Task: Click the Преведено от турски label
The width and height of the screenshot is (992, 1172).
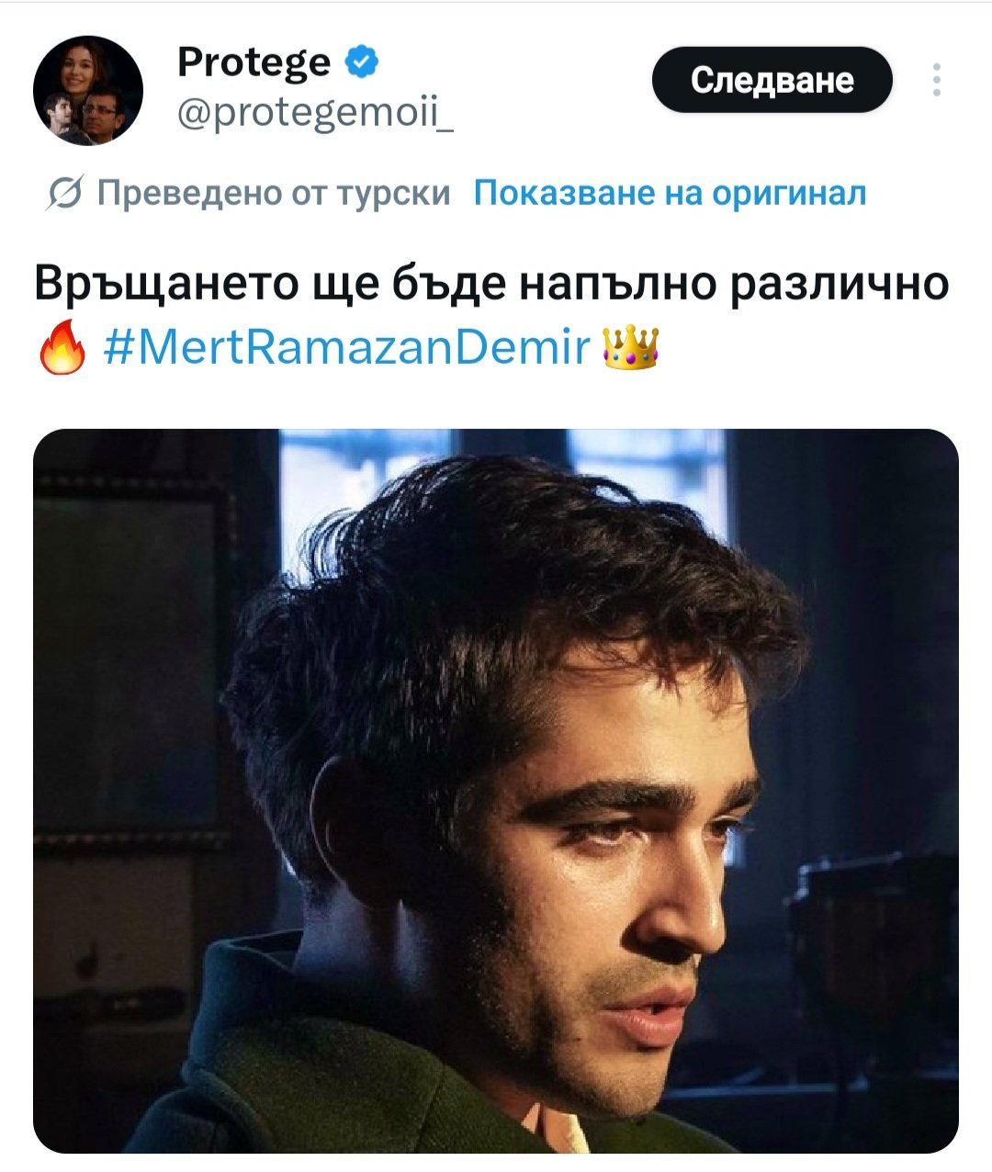Action: (x=274, y=193)
